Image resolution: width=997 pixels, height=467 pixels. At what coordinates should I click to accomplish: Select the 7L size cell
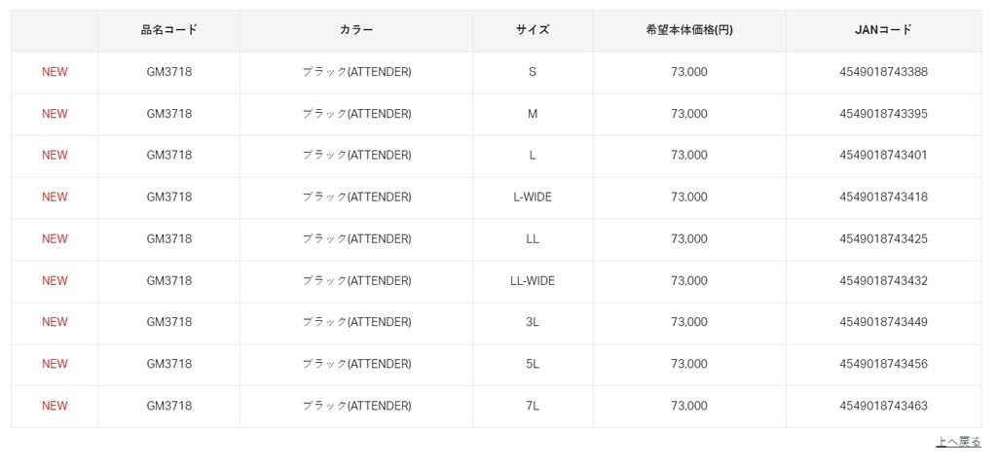pyautogui.click(x=533, y=406)
